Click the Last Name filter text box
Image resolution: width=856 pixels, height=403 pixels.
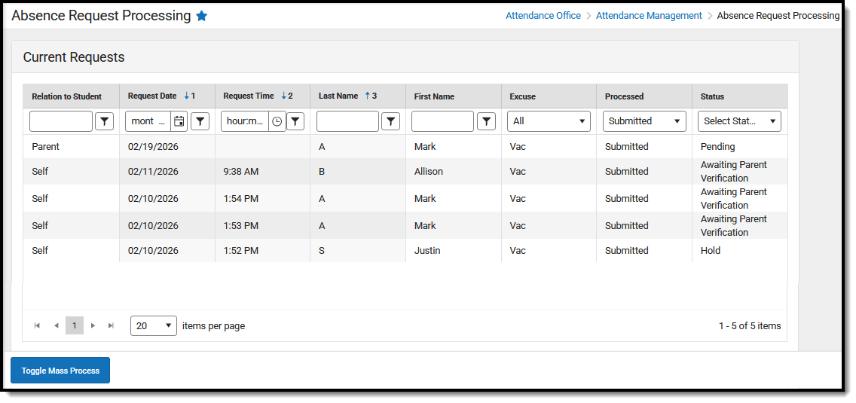coord(347,121)
